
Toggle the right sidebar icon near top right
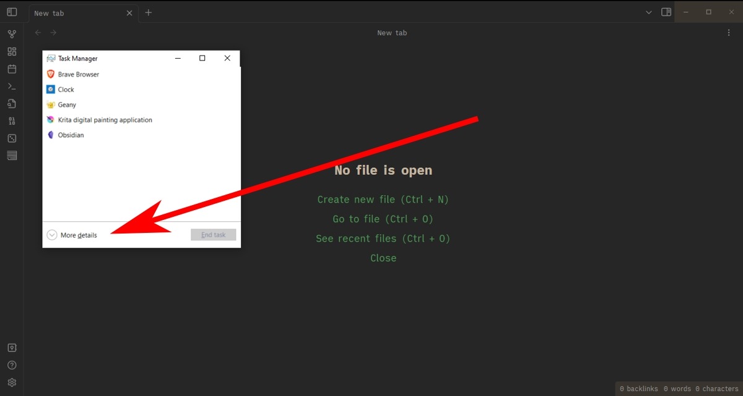(x=666, y=12)
